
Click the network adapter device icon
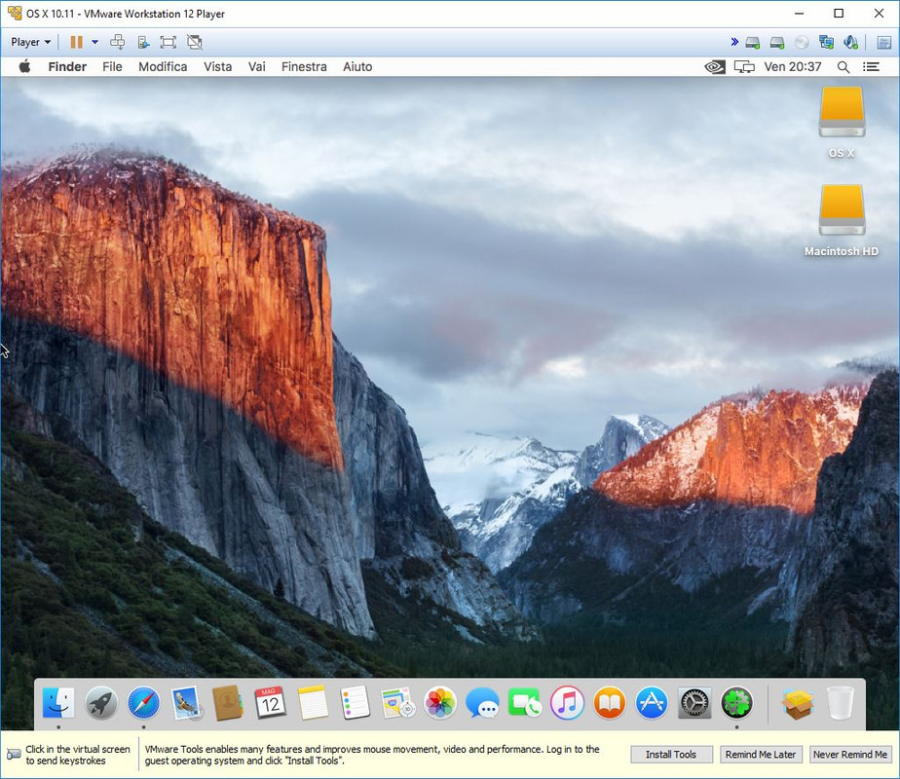pyautogui.click(x=827, y=42)
